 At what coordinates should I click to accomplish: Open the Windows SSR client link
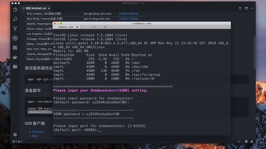click(x=38, y=132)
